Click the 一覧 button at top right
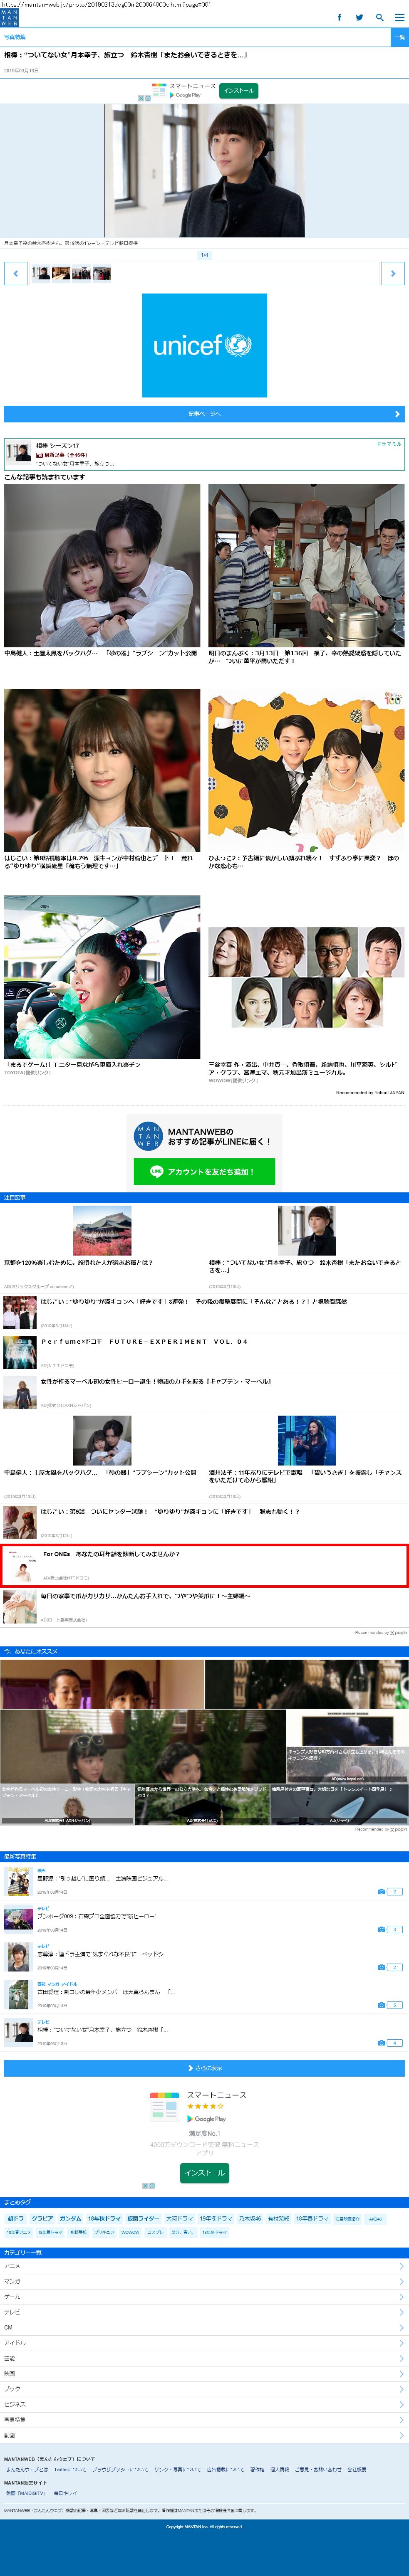The image size is (409, 2576). [399, 37]
